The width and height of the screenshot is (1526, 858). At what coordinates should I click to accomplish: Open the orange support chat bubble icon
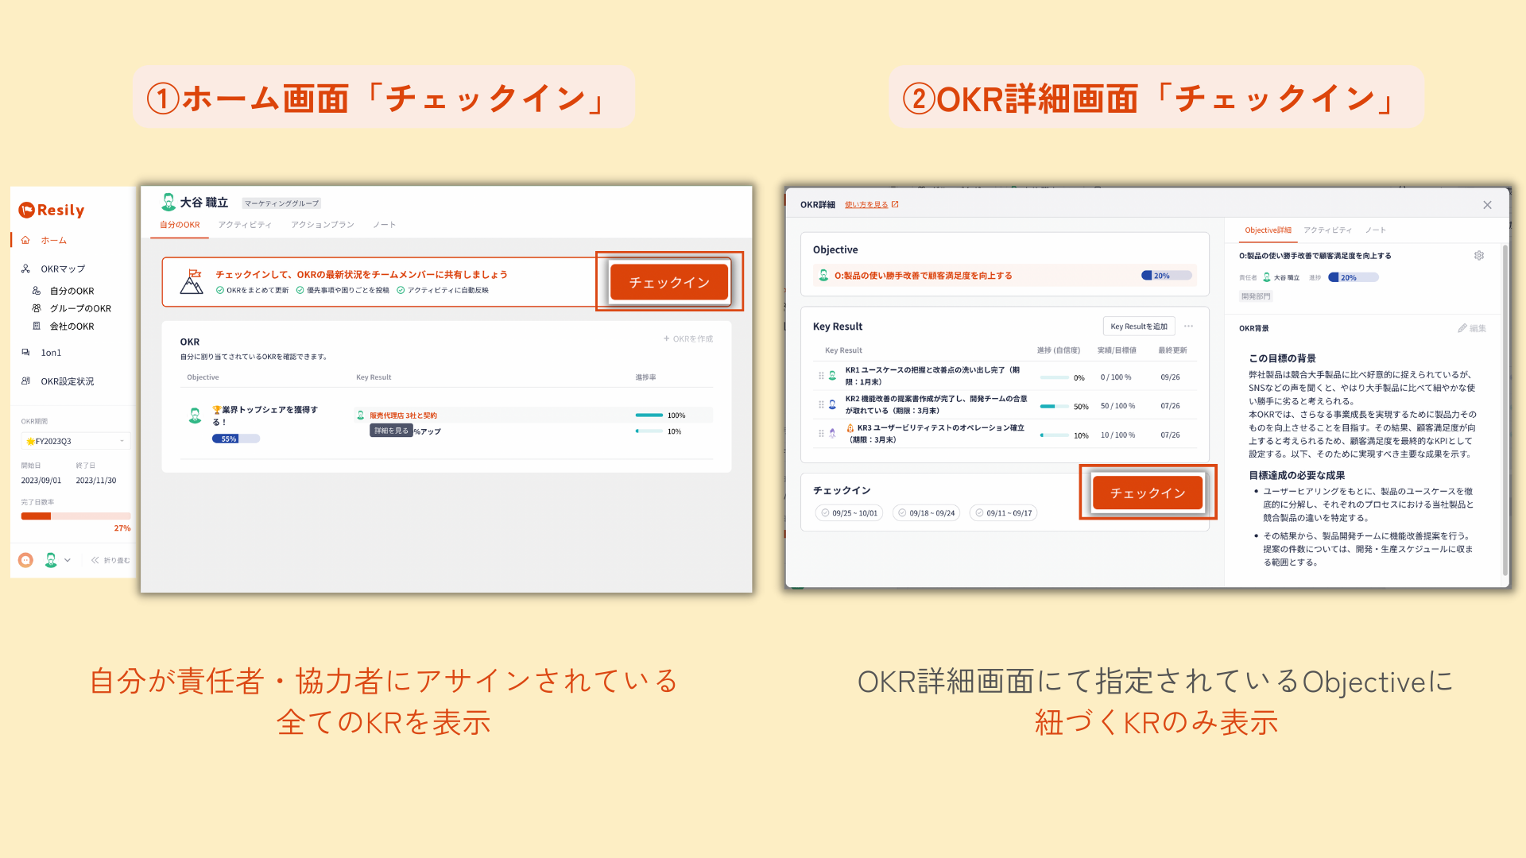point(25,560)
